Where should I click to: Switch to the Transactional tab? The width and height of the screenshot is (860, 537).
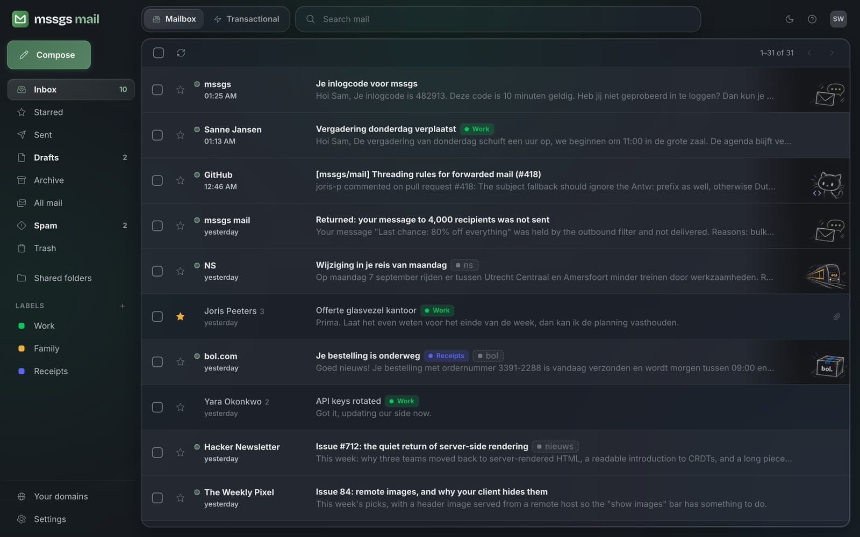246,19
